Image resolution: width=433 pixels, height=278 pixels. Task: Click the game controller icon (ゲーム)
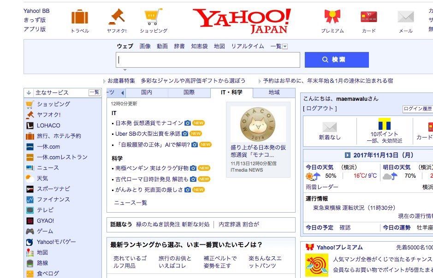30,232
